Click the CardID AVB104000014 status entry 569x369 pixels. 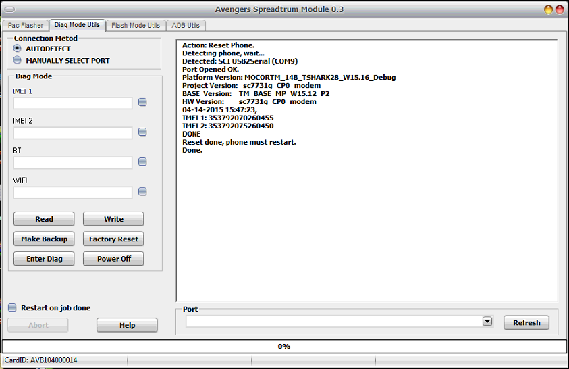(x=40, y=360)
